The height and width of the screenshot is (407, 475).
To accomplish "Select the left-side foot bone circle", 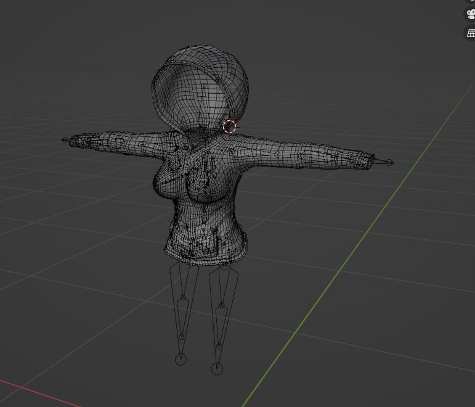I will point(181,360).
